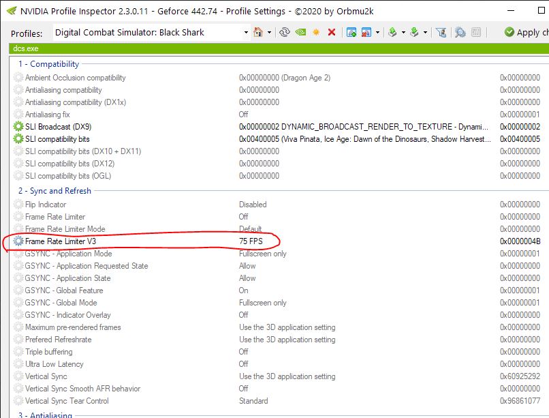Select Vertical Sync 'Use the 3D application setting' value

(x=287, y=376)
